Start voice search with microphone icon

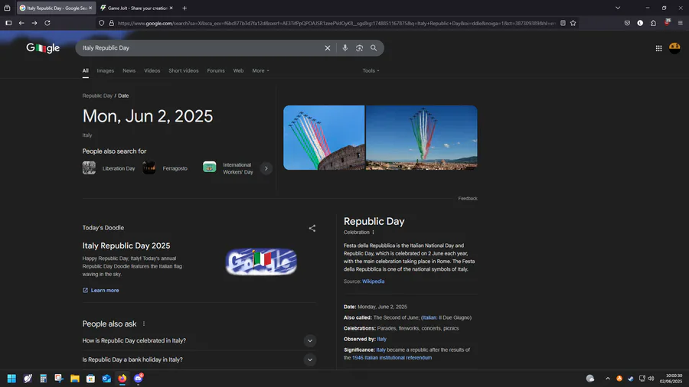coord(345,48)
